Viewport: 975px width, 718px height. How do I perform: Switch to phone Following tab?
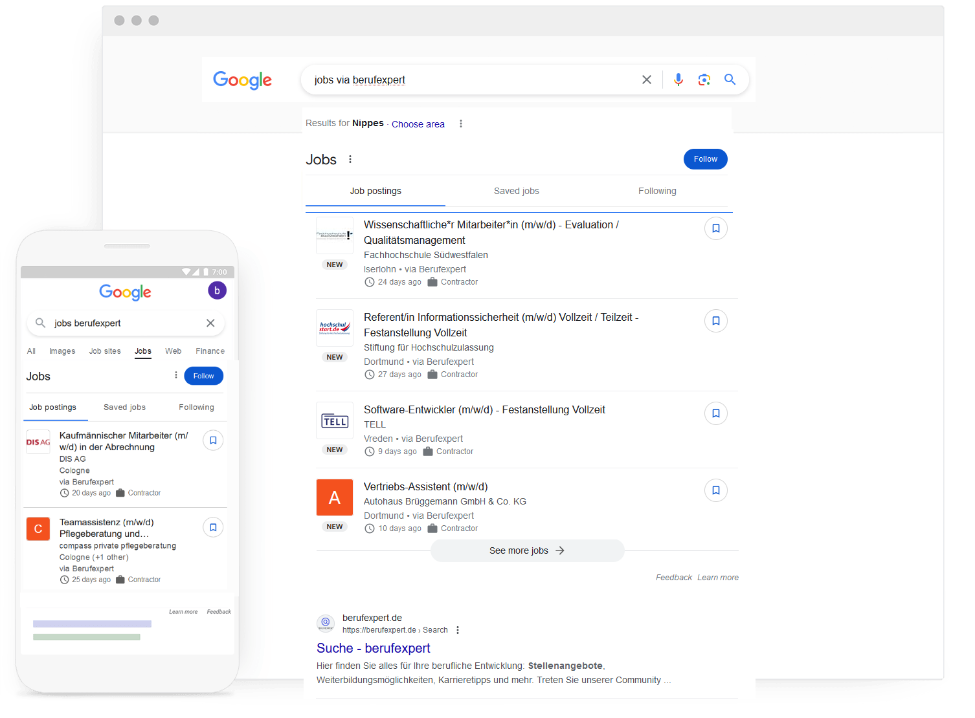196,408
